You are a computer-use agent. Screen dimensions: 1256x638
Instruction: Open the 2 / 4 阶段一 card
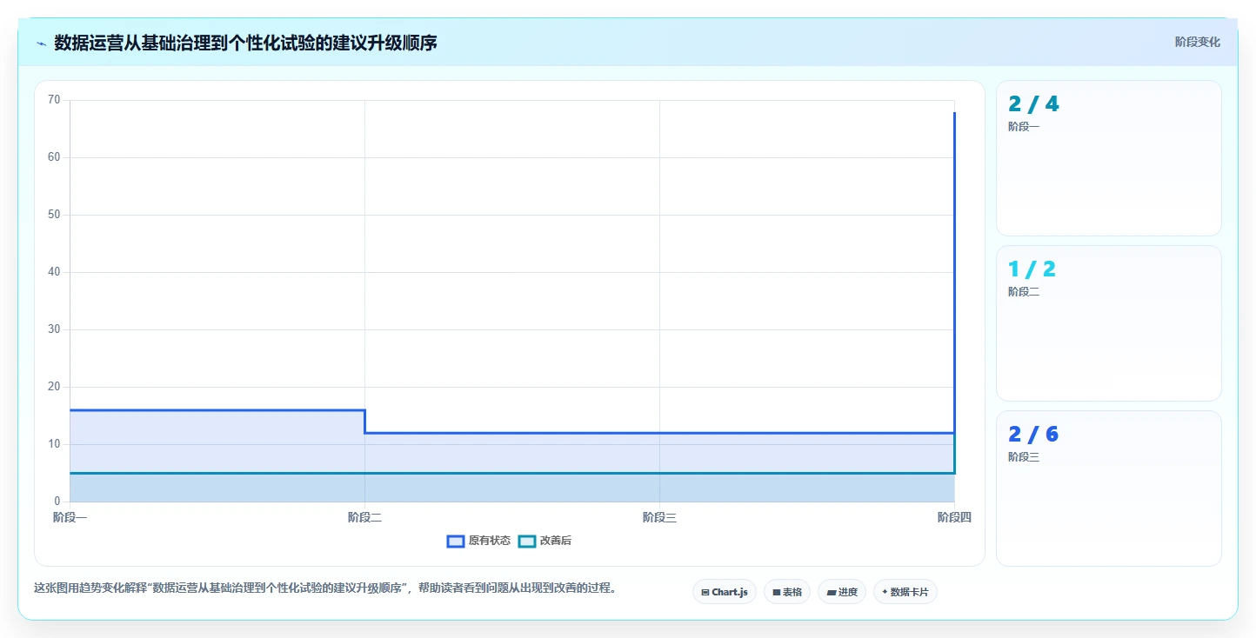click(1109, 158)
